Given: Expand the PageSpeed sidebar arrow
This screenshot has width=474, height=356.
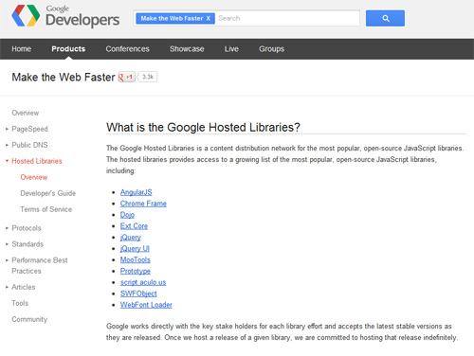Looking at the screenshot, I should pyautogui.click(x=7, y=129).
